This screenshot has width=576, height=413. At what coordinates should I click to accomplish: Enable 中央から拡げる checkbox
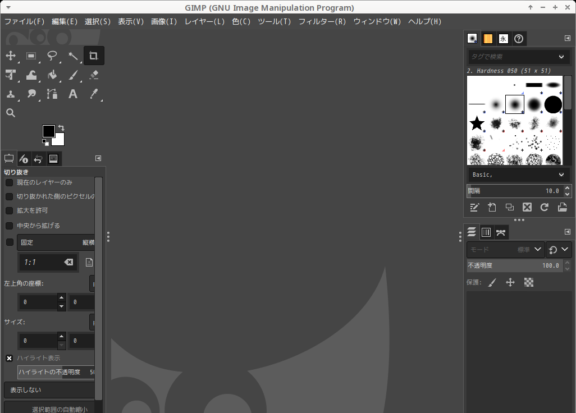pos(10,226)
